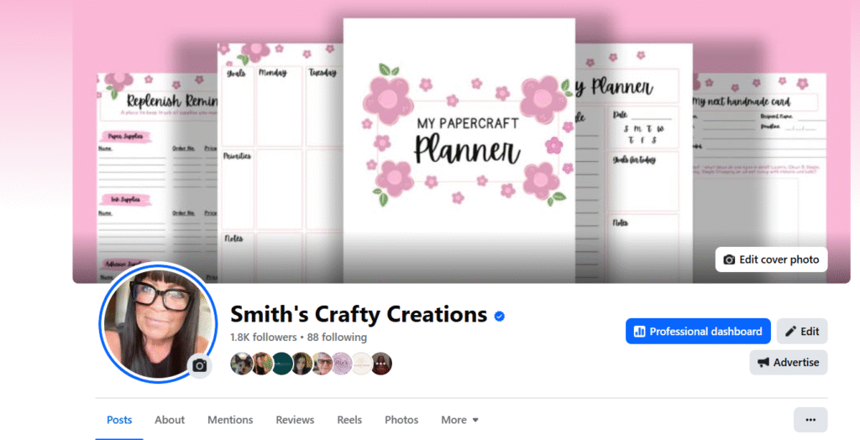Viewport: 860px width, 440px height.
Task: Open the three-dots options button
Action: (x=810, y=420)
